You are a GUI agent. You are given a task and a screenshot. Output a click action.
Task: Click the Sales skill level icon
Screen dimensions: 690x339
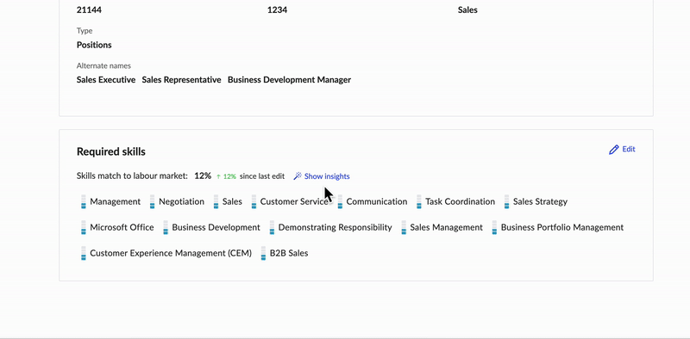click(216, 201)
